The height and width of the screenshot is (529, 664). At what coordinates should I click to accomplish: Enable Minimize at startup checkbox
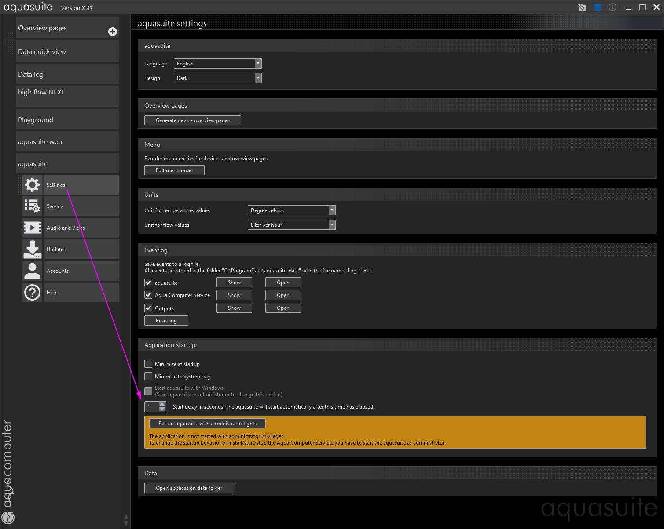point(148,364)
